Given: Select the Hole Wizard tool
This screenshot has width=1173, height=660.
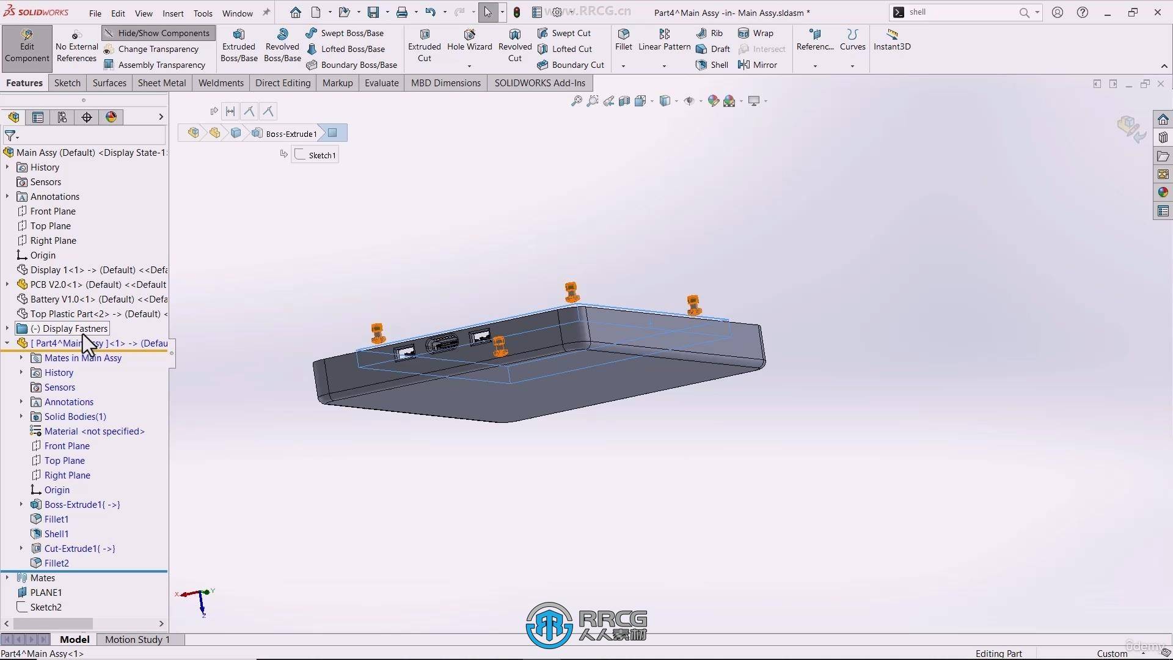Looking at the screenshot, I should 469,40.
